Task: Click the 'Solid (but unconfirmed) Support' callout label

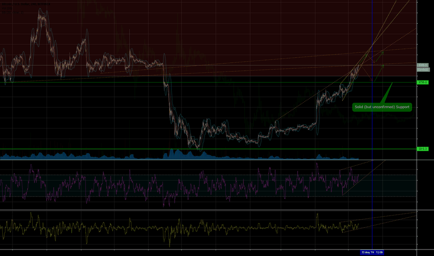Action: click(382, 107)
